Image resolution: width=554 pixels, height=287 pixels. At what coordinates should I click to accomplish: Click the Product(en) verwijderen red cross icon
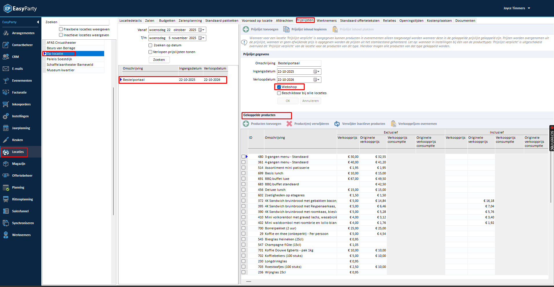click(x=289, y=124)
